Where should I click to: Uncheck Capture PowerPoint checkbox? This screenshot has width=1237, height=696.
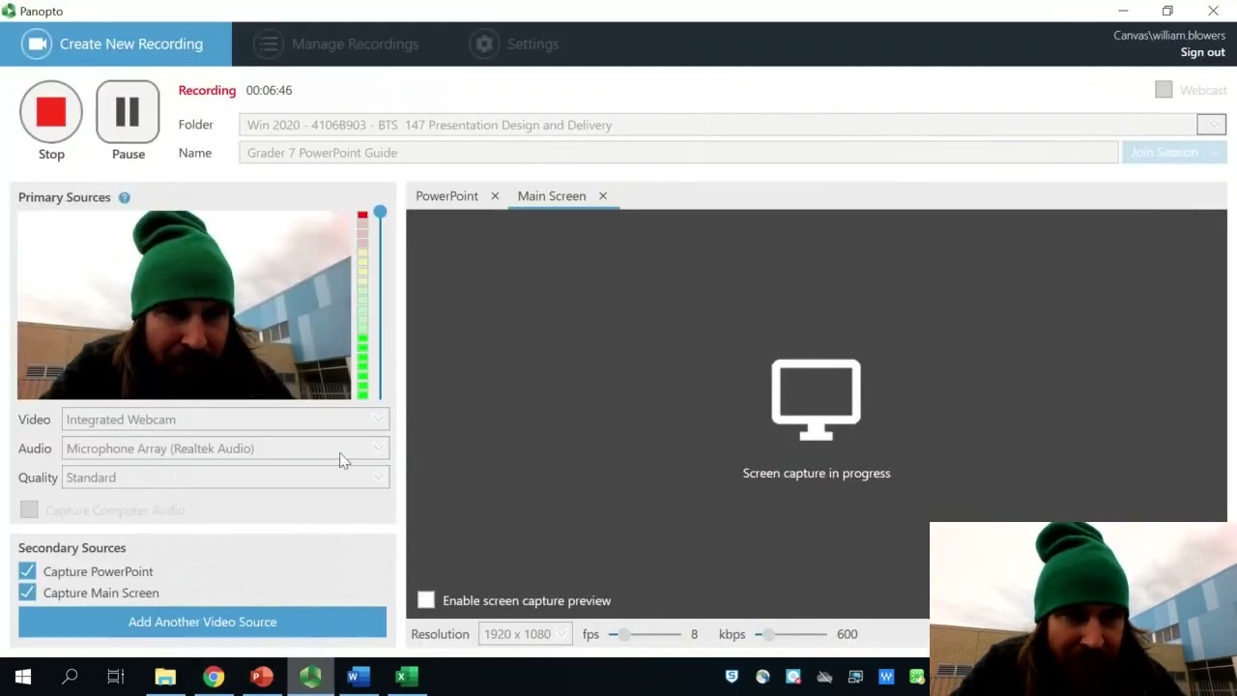point(27,571)
